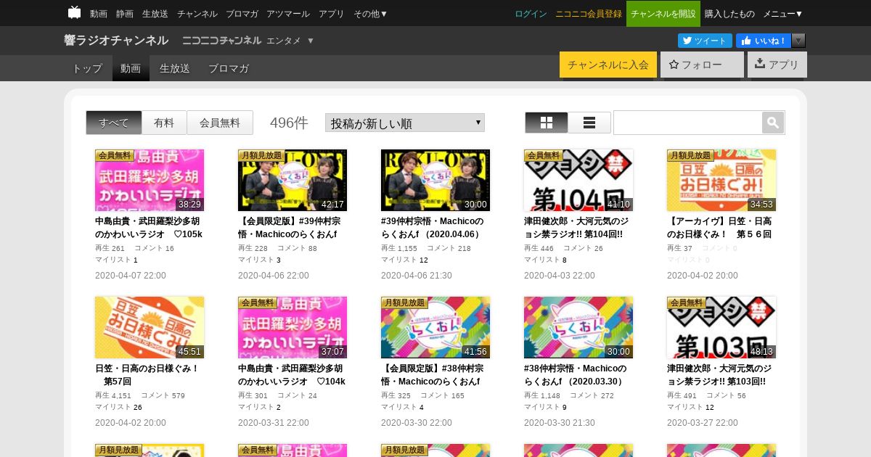Open the 動画 channel tab
Image resolution: width=871 pixels, height=457 pixels.
(x=131, y=68)
